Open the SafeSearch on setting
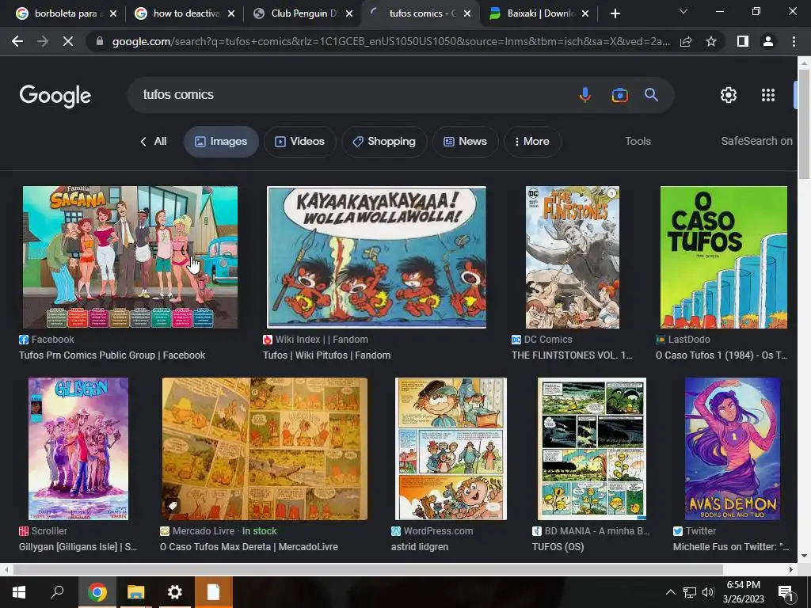Screen dimensions: 811x608 coord(756,141)
